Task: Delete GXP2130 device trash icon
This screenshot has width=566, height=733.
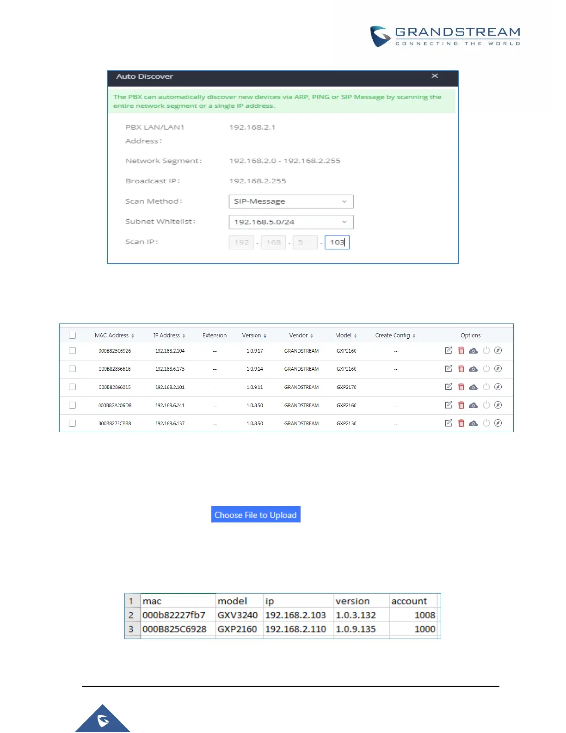Action: [x=461, y=423]
